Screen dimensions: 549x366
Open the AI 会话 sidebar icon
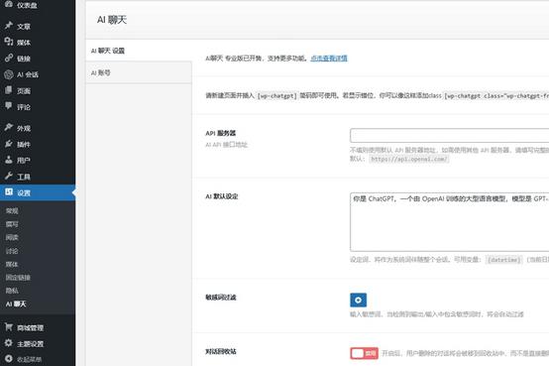pos(9,74)
